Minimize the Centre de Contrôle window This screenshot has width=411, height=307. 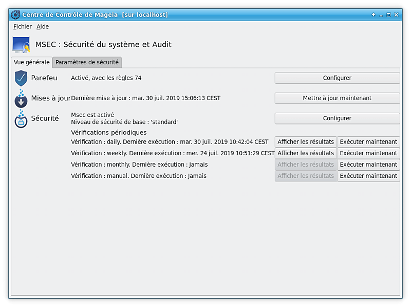pos(381,15)
